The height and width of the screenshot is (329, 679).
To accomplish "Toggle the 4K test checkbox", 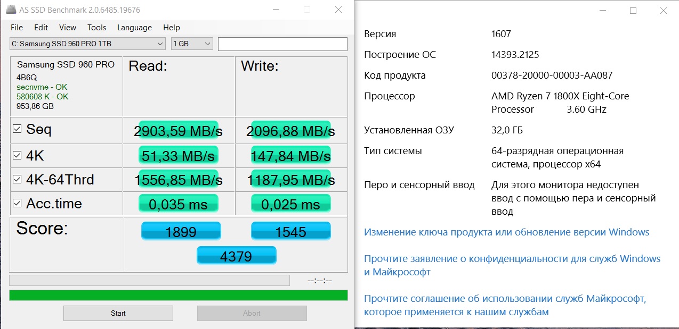I will point(17,156).
